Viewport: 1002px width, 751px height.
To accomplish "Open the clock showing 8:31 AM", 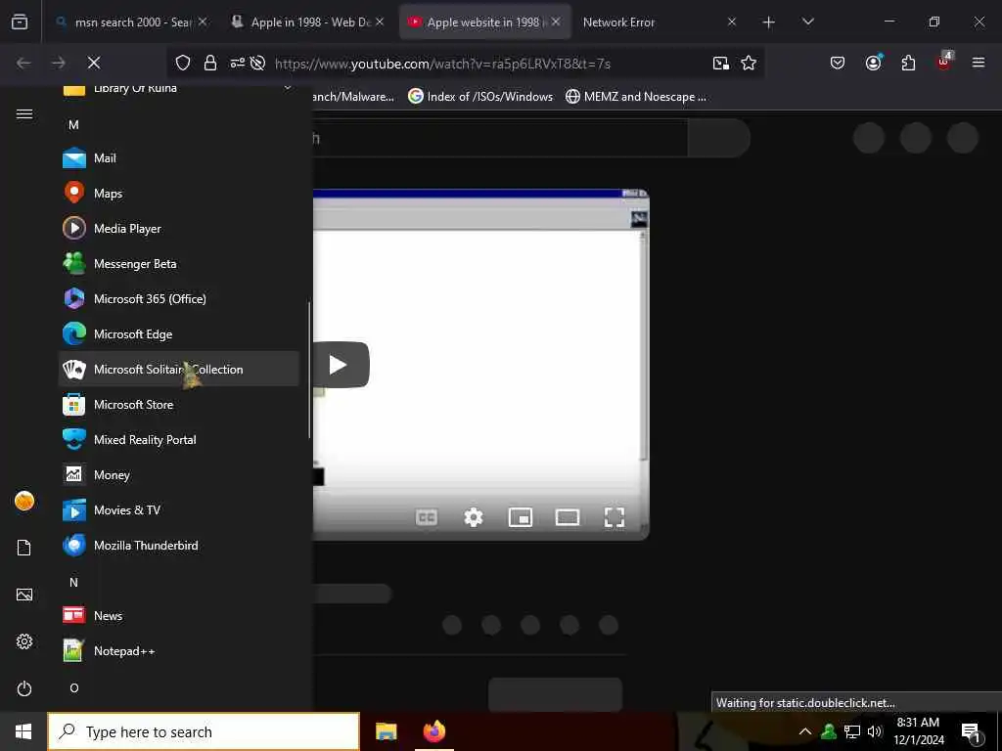I will click(x=918, y=731).
